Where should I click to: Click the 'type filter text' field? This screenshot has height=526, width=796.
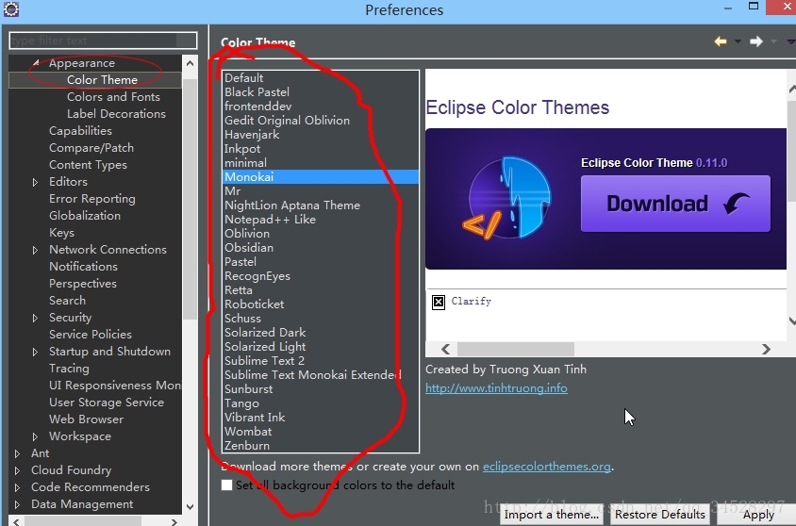[x=103, y=41]
